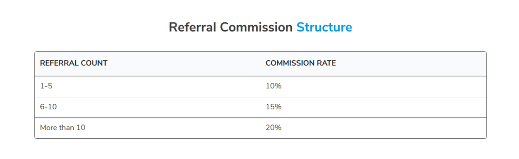Select the REFERRAL COUNT column header

click(147, 64)
